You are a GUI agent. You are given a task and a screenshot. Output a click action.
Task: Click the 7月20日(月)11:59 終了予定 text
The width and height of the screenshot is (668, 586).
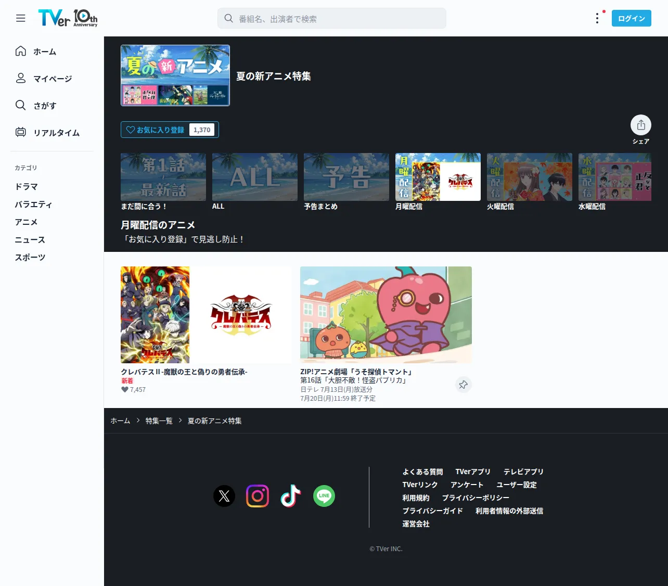pos(338,398)
